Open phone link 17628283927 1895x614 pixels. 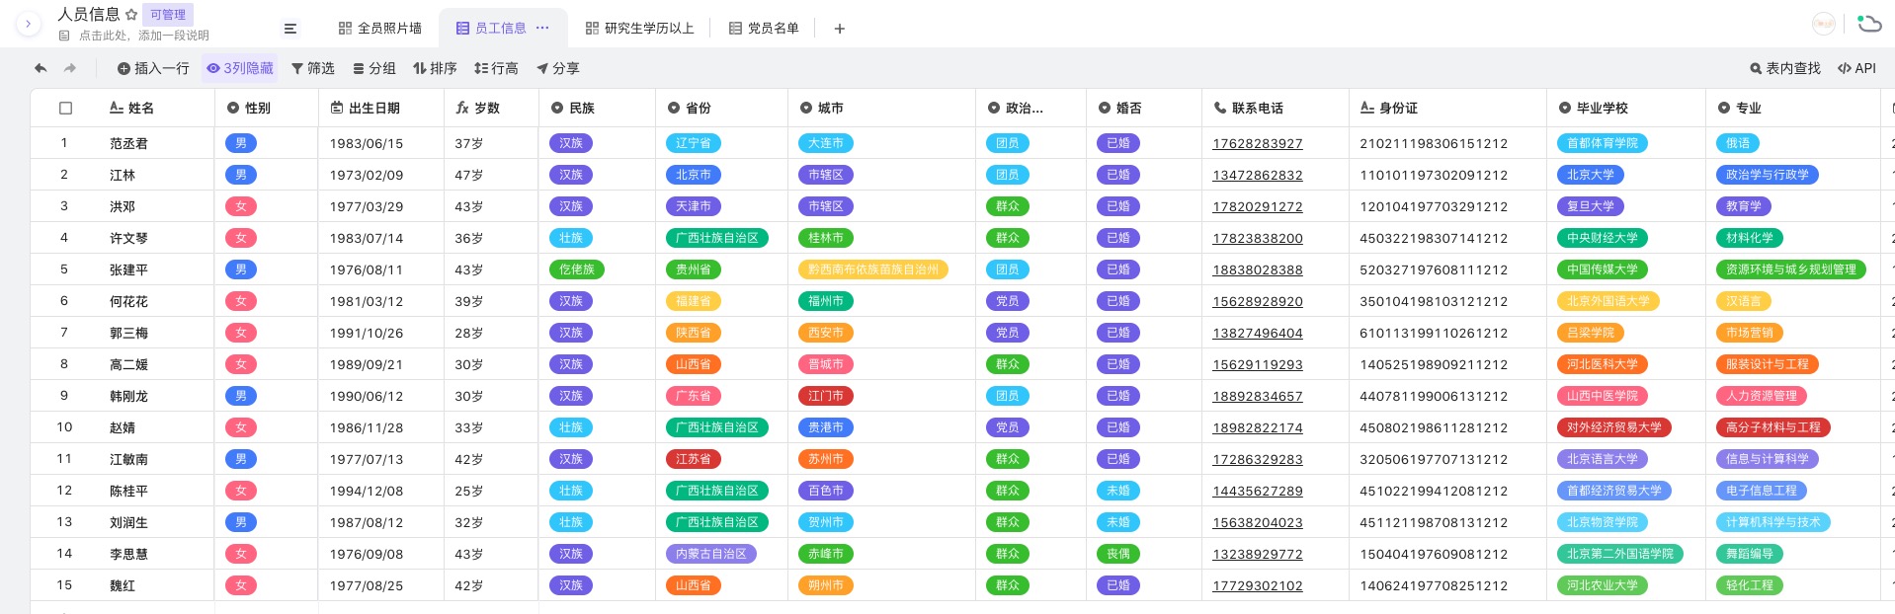click(x=1258, y=143)
